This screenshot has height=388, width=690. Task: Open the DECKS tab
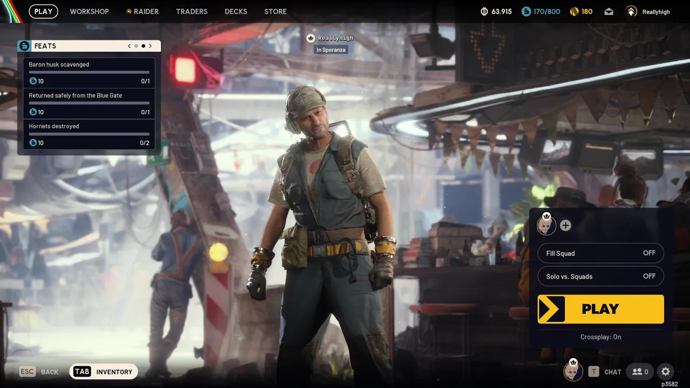[236, 11]
